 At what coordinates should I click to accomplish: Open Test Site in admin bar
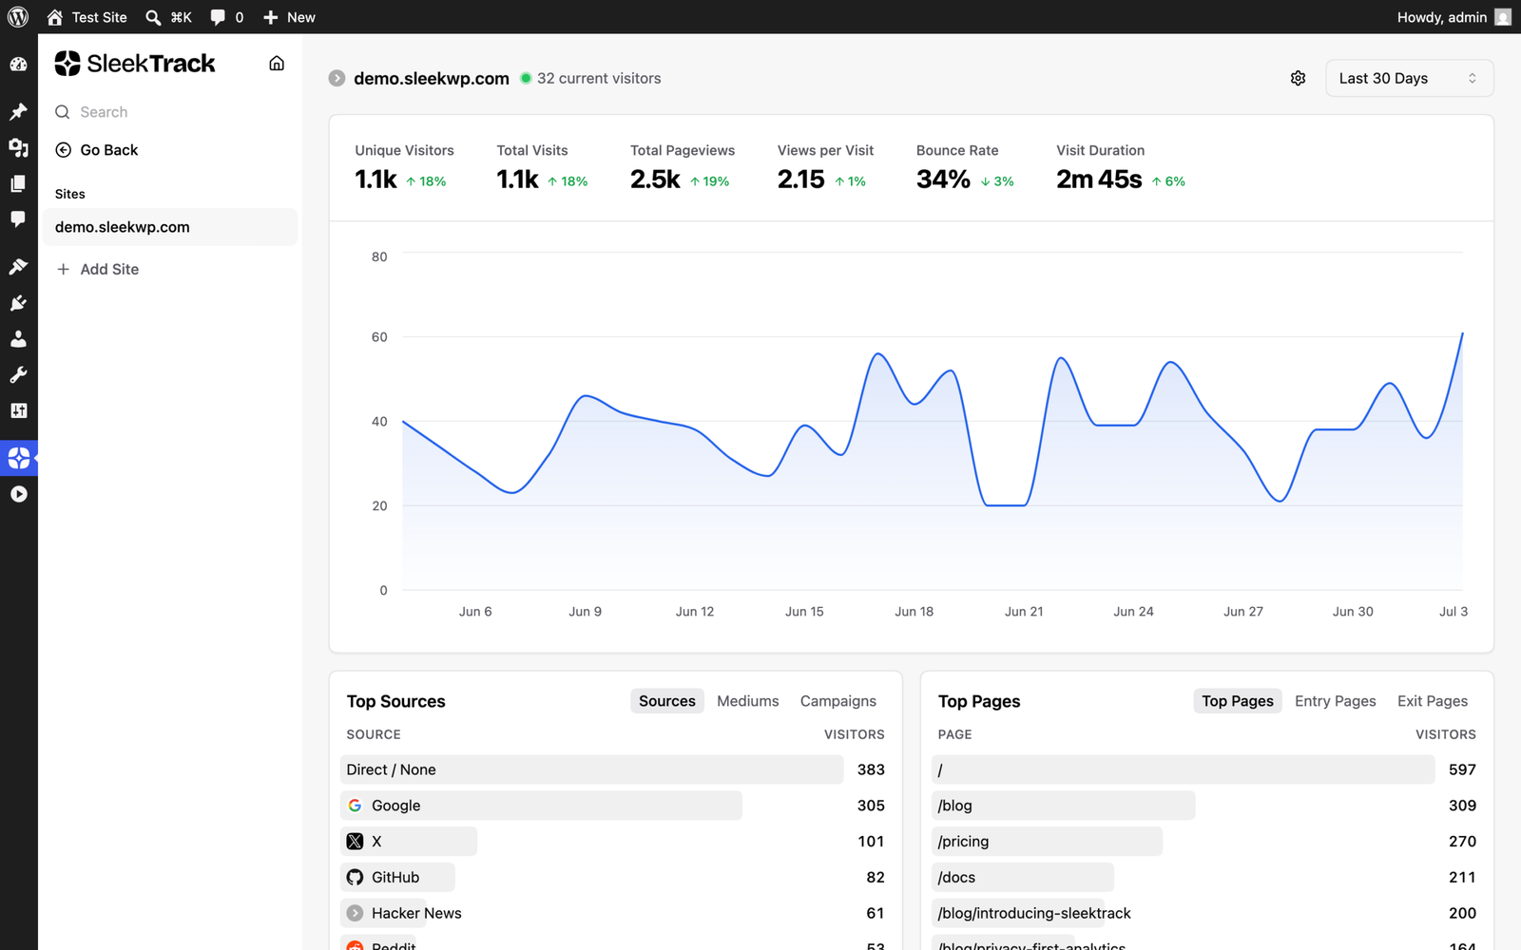tap(87, 17)
